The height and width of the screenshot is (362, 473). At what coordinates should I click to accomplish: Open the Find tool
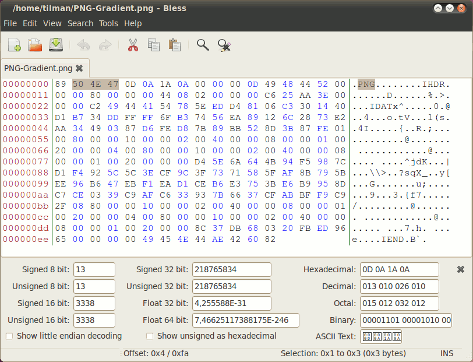202,45
